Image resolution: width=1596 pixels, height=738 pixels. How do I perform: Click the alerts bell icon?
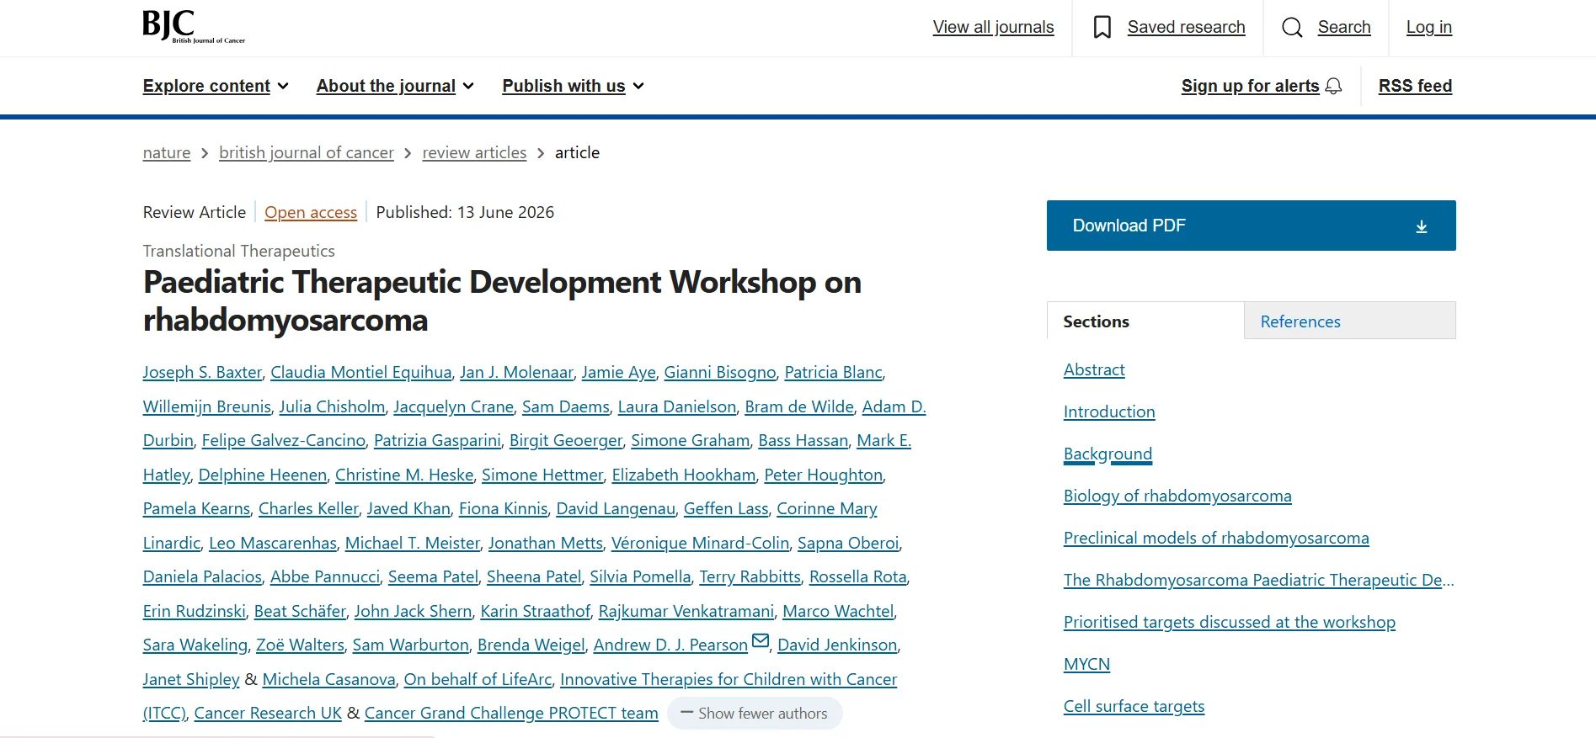tap(1333, 86)
